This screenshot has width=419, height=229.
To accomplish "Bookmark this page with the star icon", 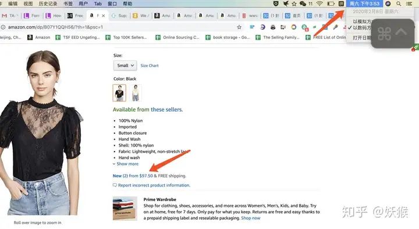I will tap(239, 27).
